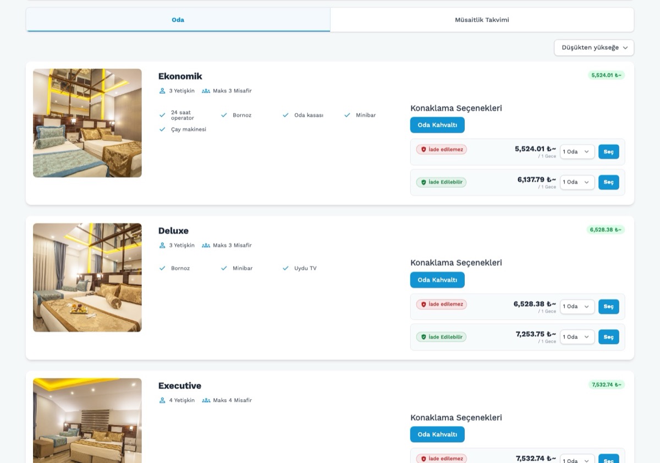This screenshot has width=660, height=463.
Task: Click the Executive room title
Action: [180, 386]
